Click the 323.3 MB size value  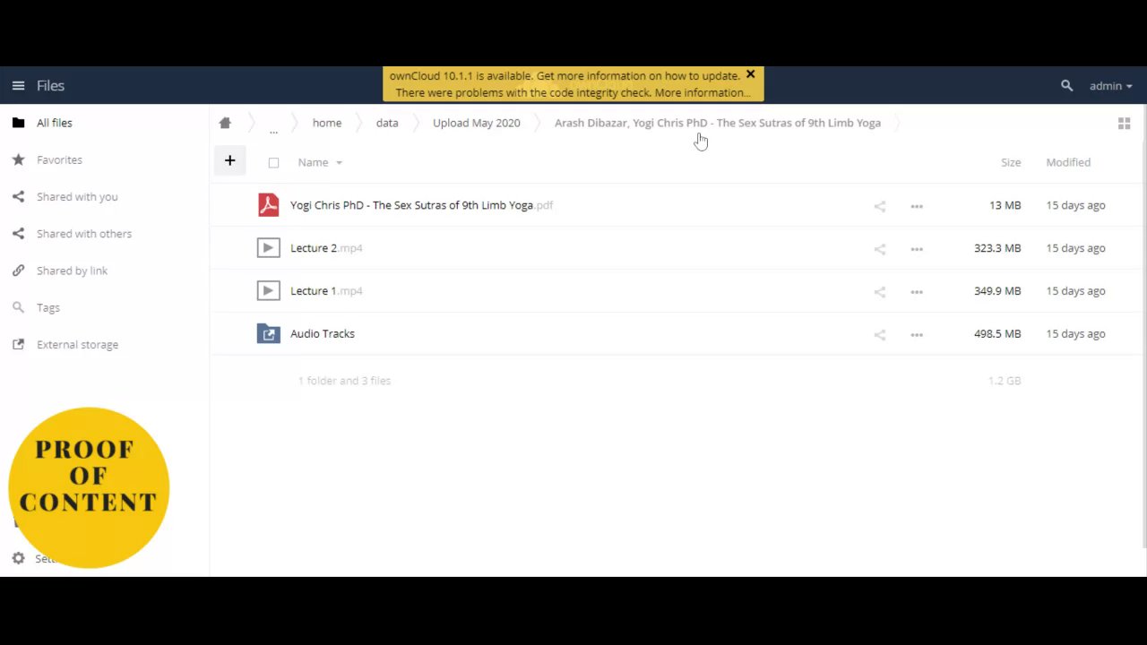tap(997, 248)
